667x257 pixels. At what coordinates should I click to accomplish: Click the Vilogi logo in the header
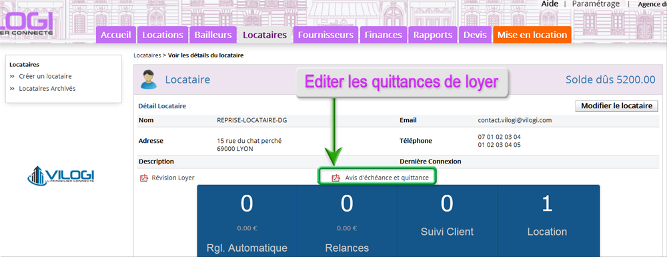[27, 23]
